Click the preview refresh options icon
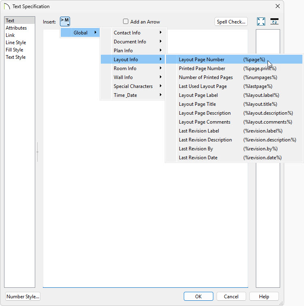The height and width of the screenshot is (306, 304). (x=274, y=22)
